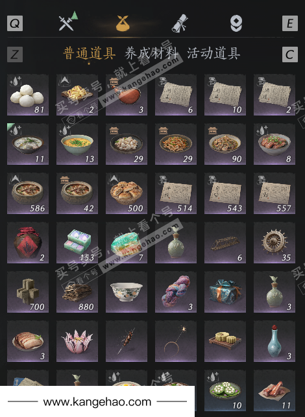Viewport: 305px width, 417px height.
Task: Switch to the 普通道具 tab
Action: tap(89, 53)
